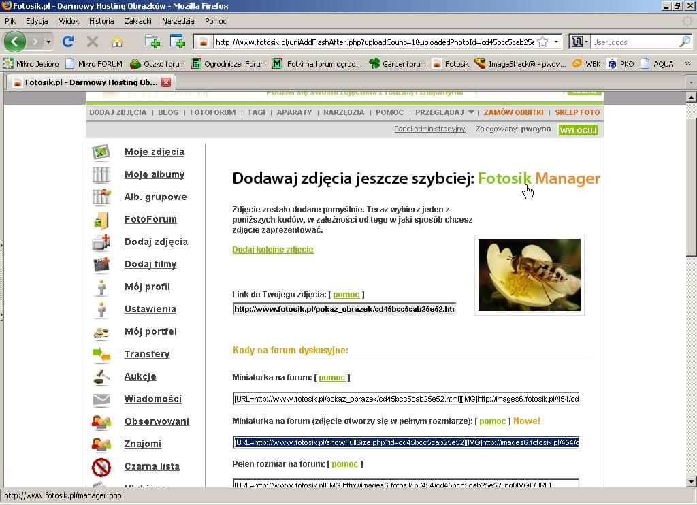Open the address bar URL dropdown

point(556,42)
